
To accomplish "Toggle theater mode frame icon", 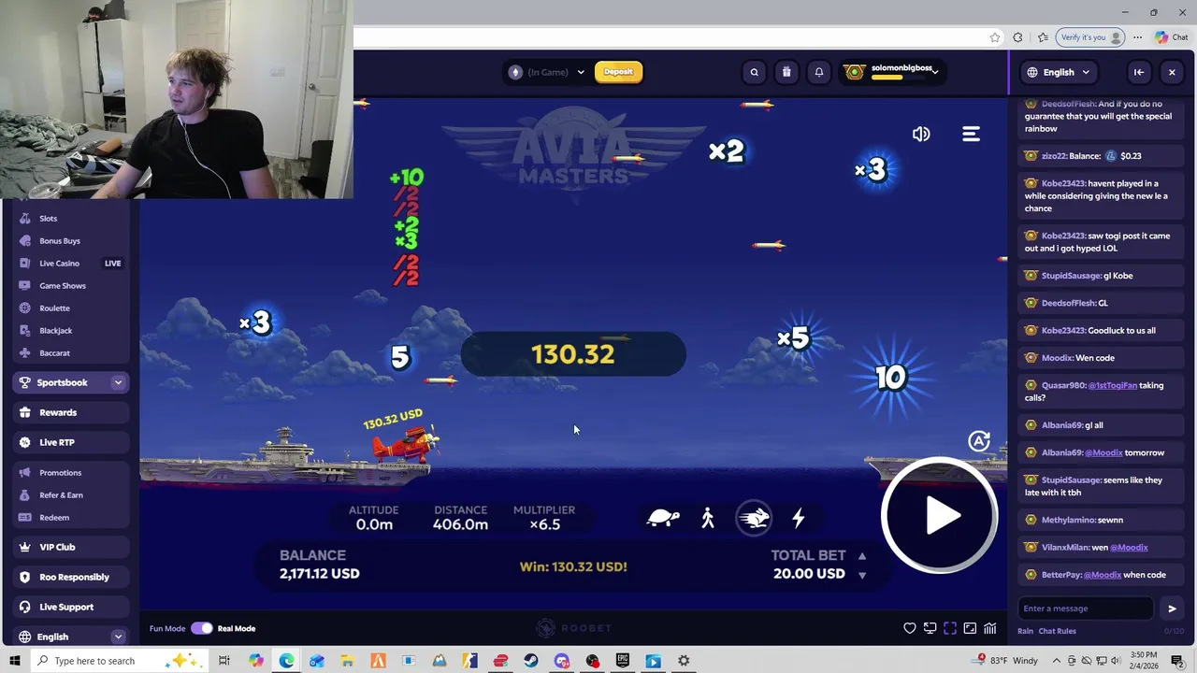I will (970, 628).
